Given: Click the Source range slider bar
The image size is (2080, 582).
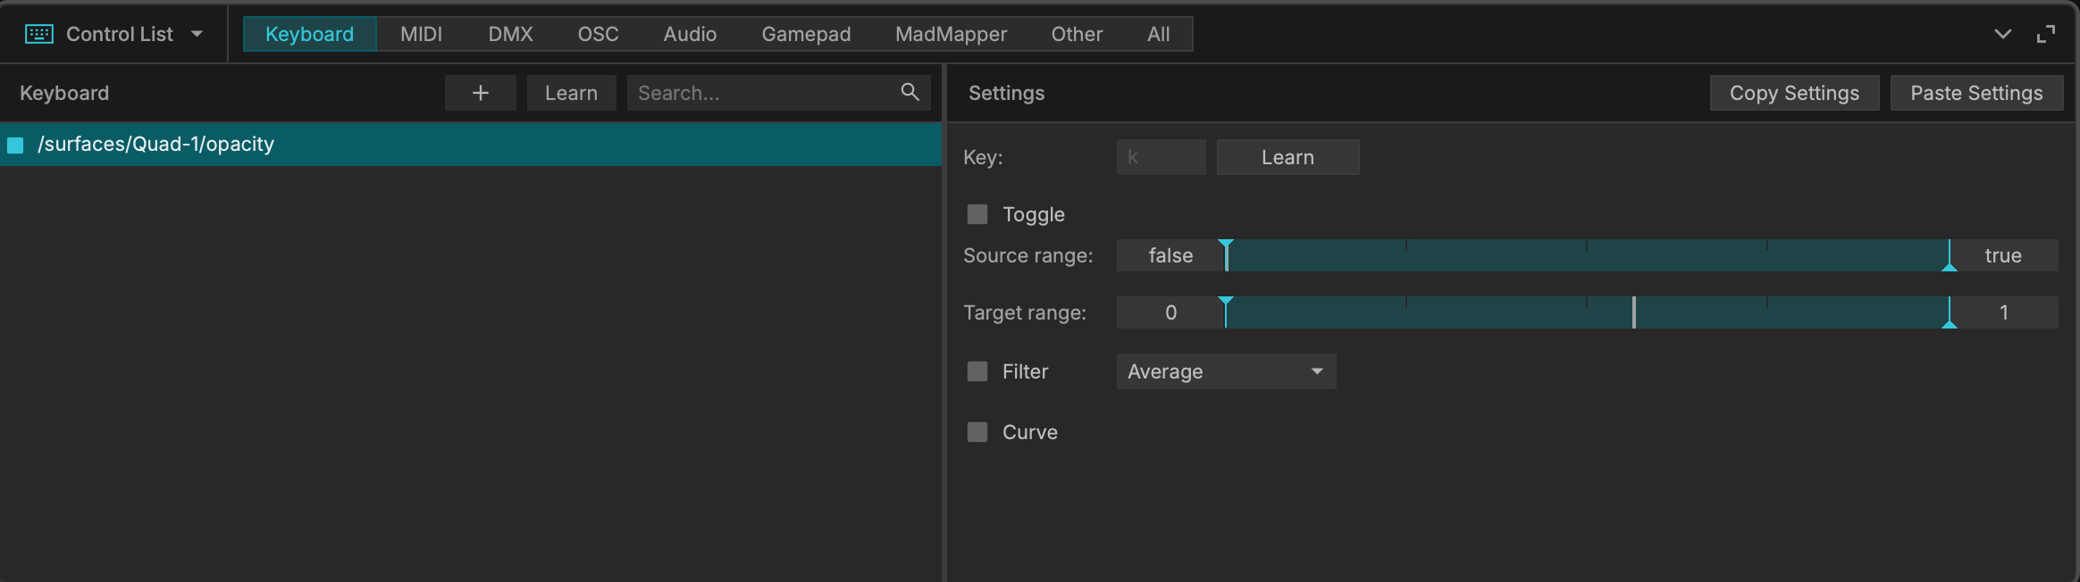Looking at the screenshot, I should click(1587, 255).
